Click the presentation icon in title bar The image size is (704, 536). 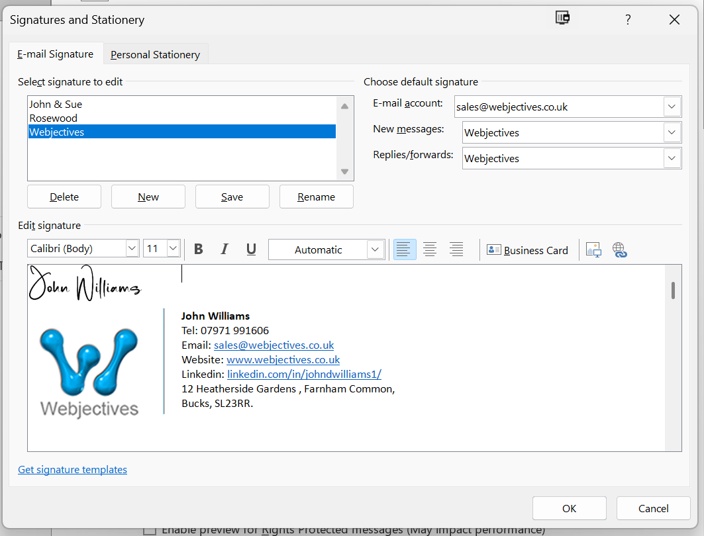(x=562, y=18)
